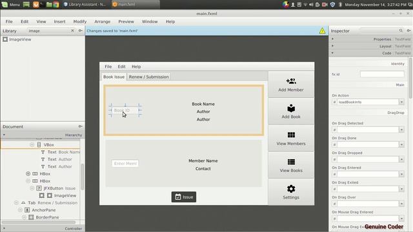Click the shield icon in system tray
Image resolution: width=413 pixels, height=232 pixels.
333,5
